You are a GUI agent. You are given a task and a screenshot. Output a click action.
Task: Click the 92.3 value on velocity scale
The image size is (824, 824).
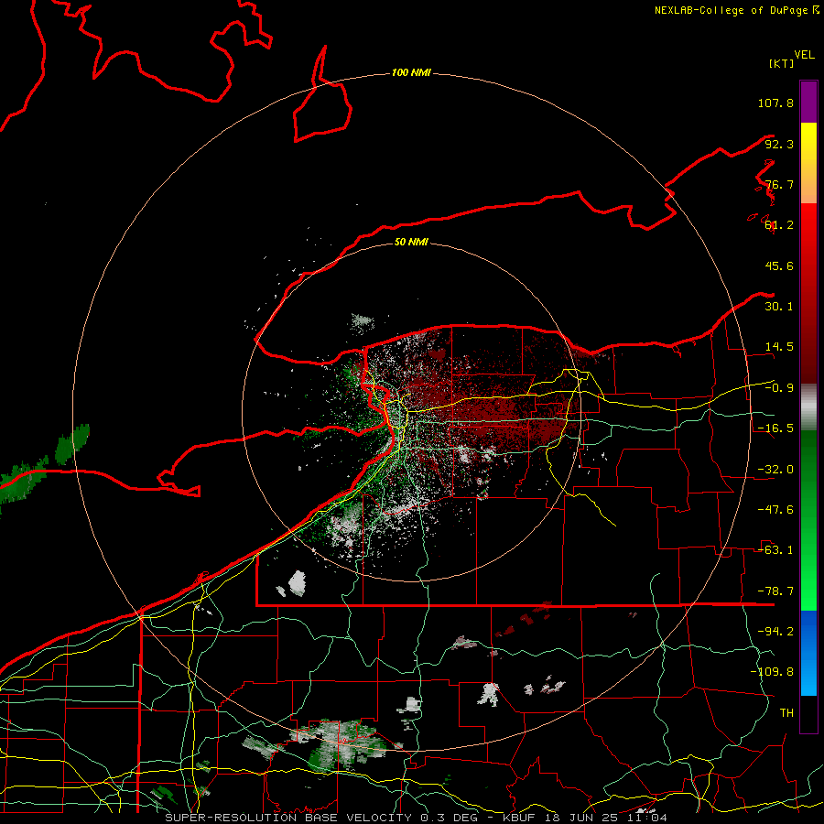(x=779, y=144)
